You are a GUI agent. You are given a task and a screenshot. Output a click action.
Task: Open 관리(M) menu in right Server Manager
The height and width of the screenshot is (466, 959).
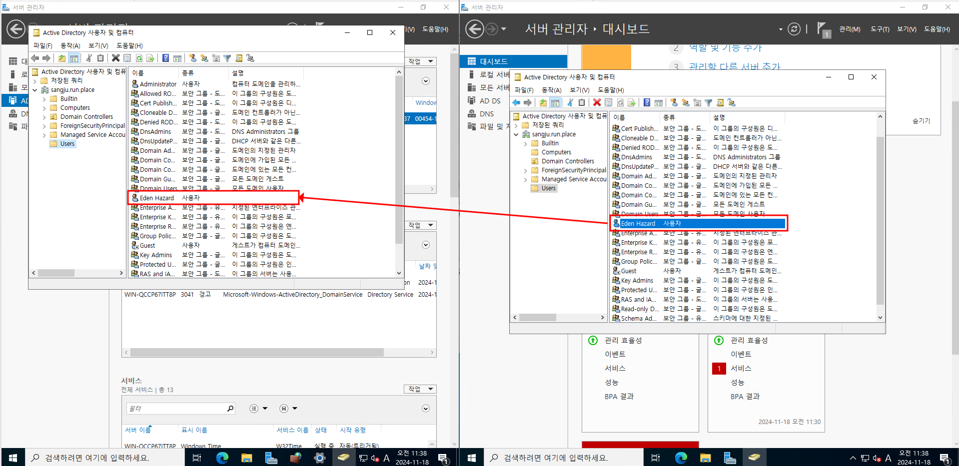(850, 29)
